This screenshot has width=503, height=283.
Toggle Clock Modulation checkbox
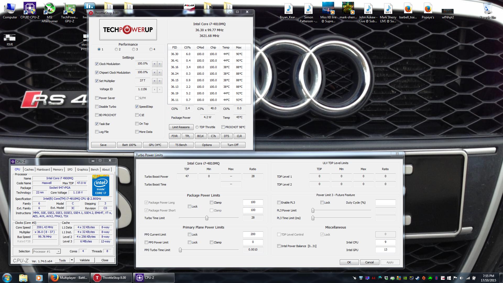pos(97,64)
